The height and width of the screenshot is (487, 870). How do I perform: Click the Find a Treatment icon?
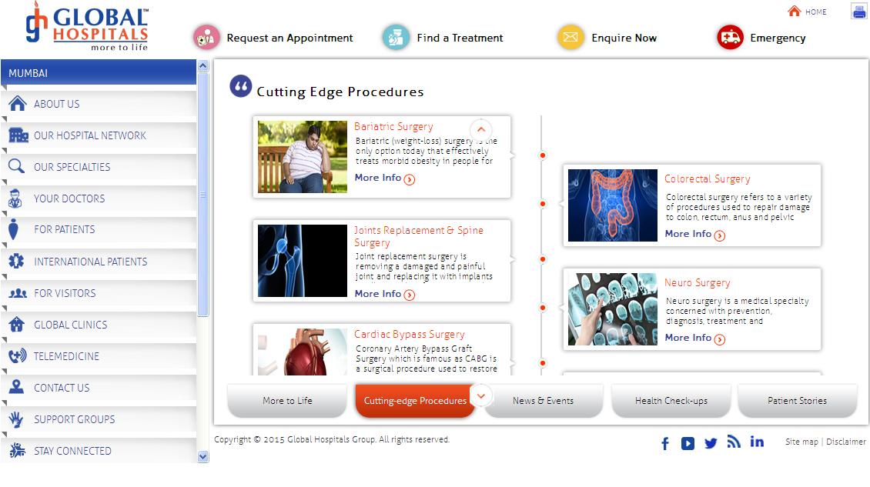pos(396,37)
